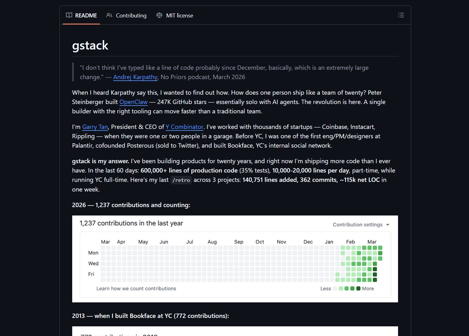Click the OpenClaw link
This screenshot has height=336, width=469.
coord(133,102)
